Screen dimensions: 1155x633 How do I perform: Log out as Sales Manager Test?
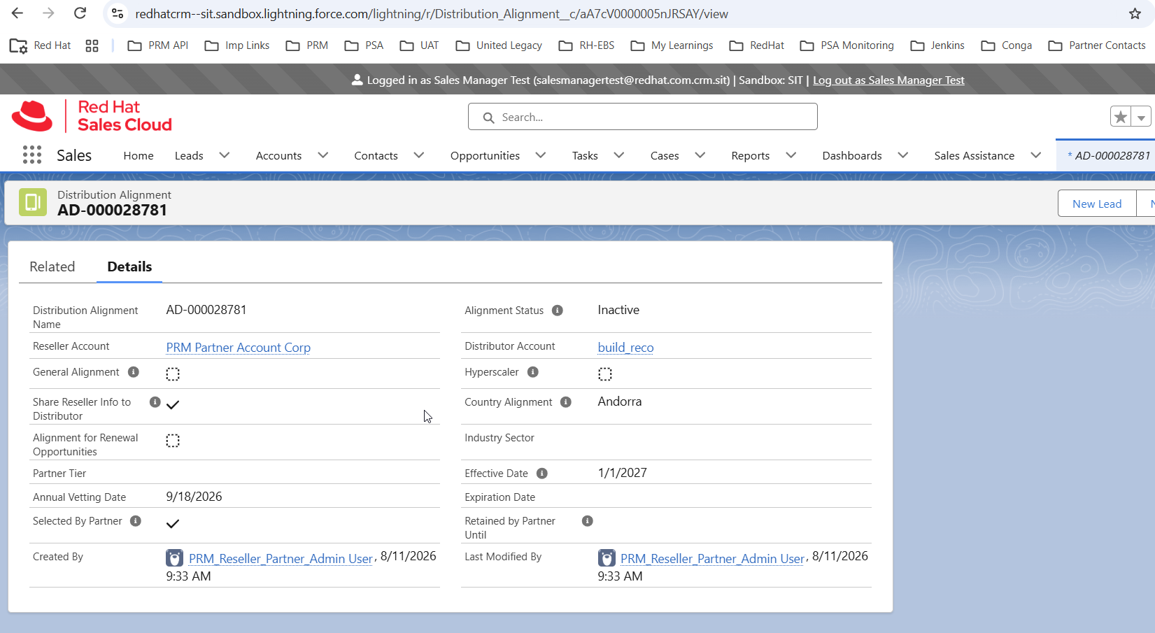click(x=888, y=80)
